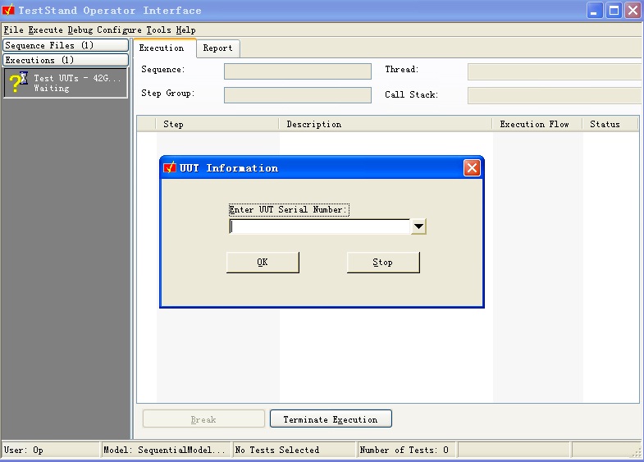Screen dimensions: 644x462
Task: Expand the Sequence Files (1) panel
Action: 66,46
